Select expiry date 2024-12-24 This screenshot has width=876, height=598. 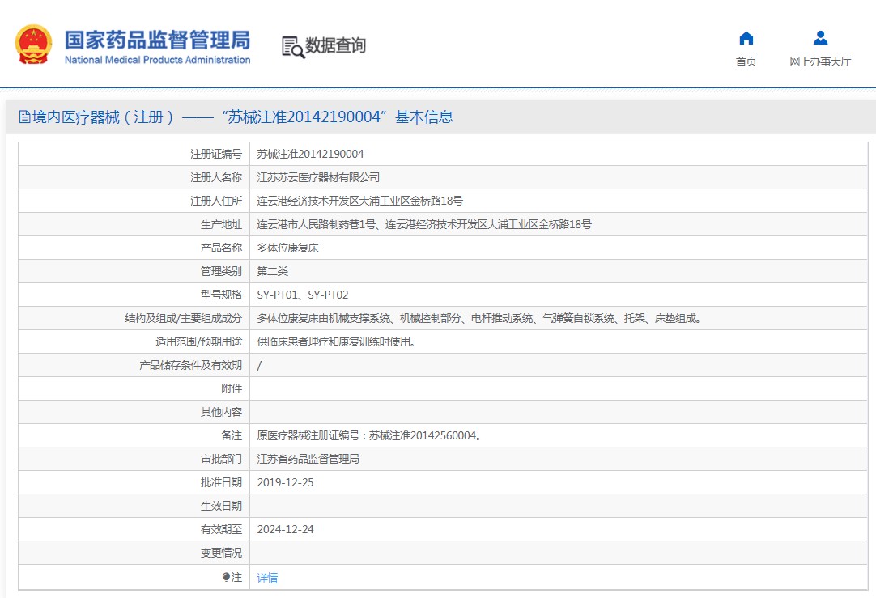point(285,528)
